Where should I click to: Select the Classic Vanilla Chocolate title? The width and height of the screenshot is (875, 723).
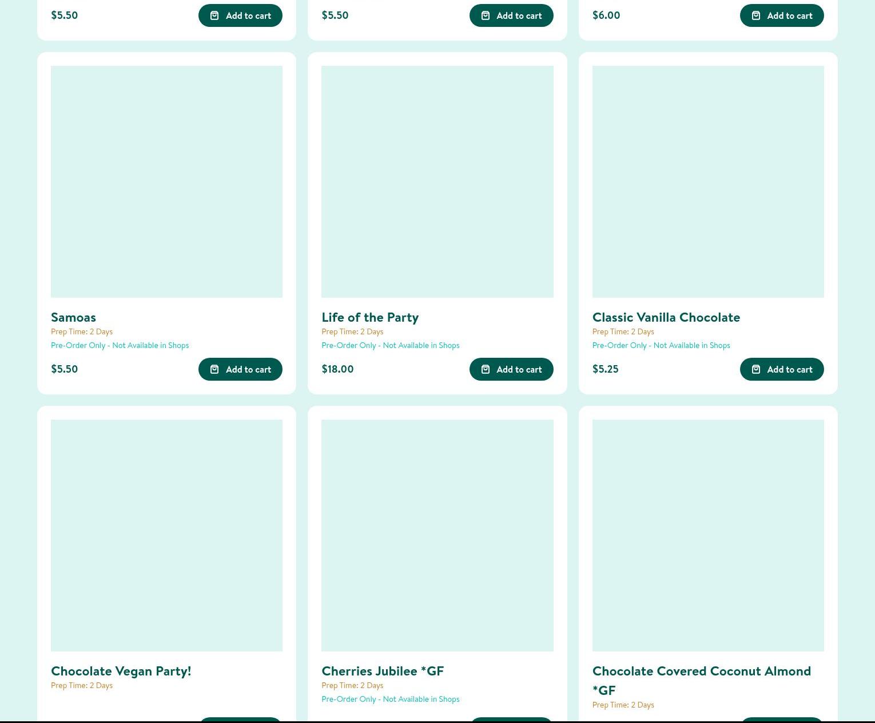[x=666, y=317]
